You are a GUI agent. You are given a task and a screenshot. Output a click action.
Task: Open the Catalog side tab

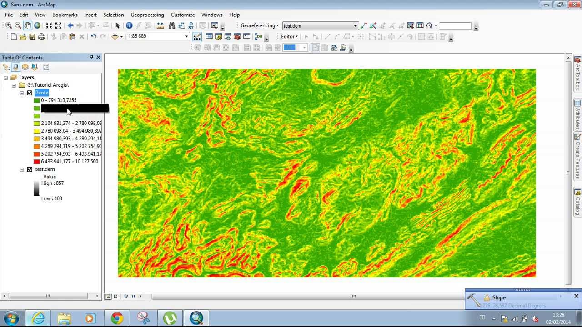point(577,200)
